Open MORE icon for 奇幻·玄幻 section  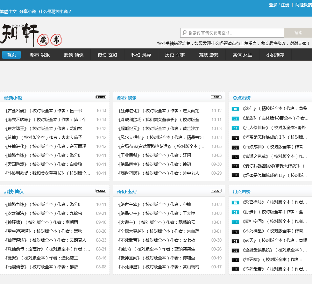(x=216, y=191)
